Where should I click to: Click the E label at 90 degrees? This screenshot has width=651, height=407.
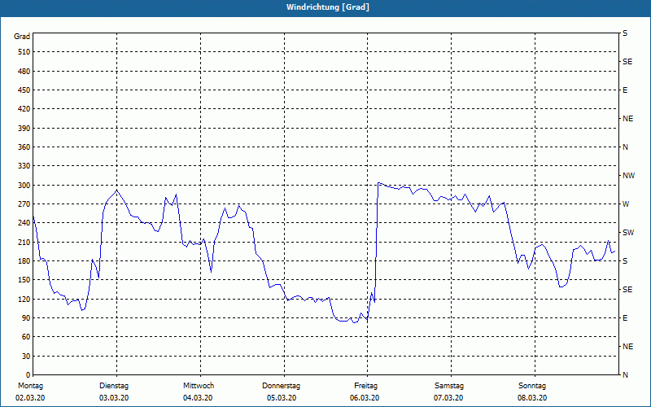point(625,317)
